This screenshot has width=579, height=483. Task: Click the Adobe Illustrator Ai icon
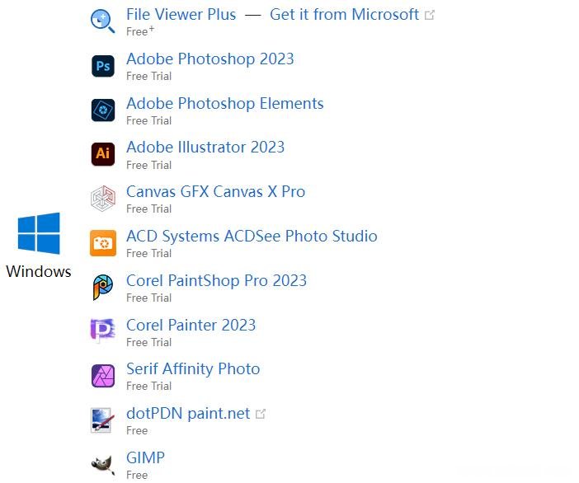(103, 154)
